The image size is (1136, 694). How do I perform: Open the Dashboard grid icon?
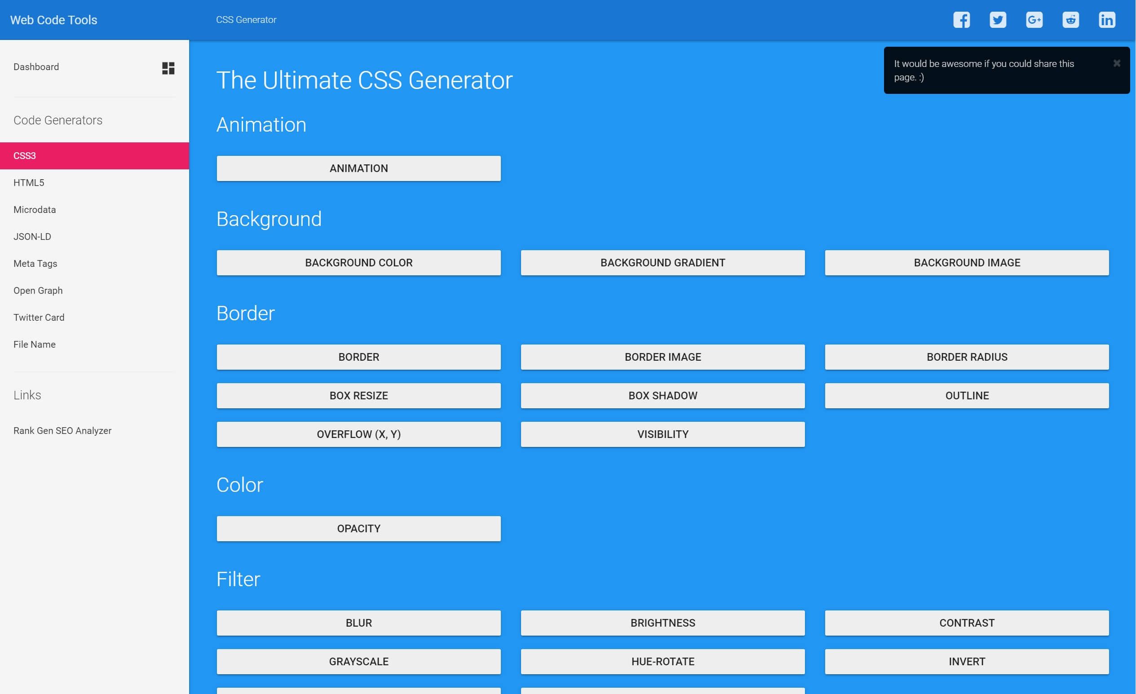tap(168, 68)
